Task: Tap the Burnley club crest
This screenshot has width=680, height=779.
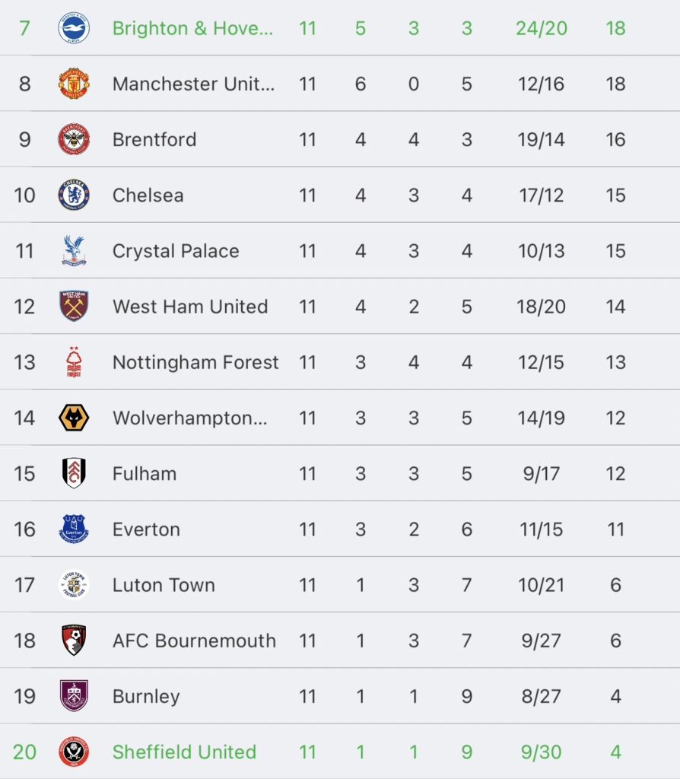Action: click(x=74, y=695)
